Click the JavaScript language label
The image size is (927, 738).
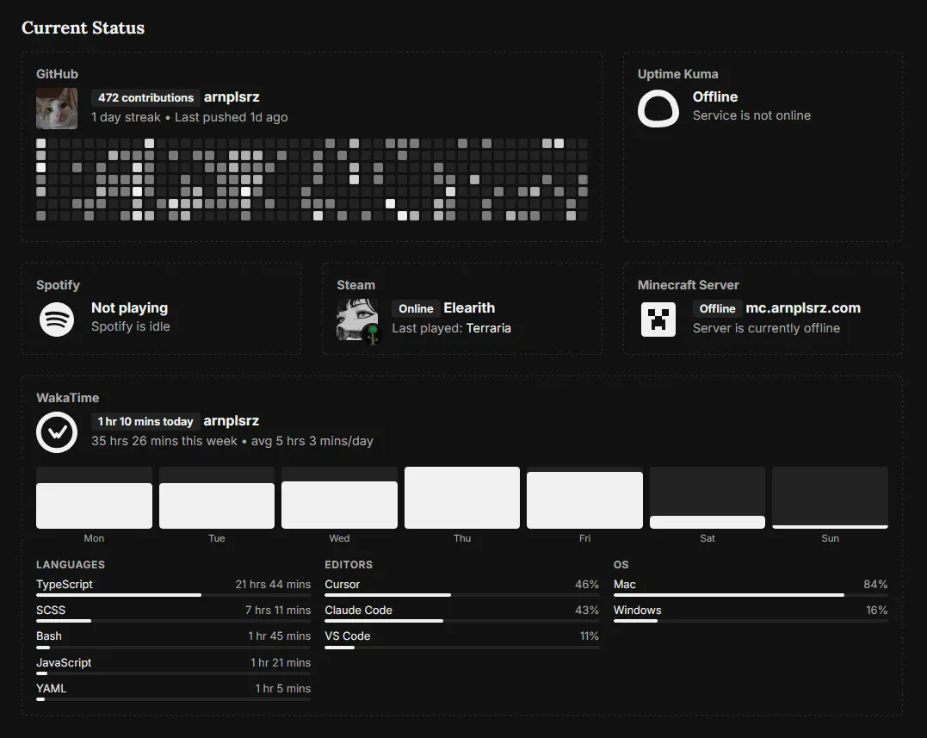click(x=64, y=663)
